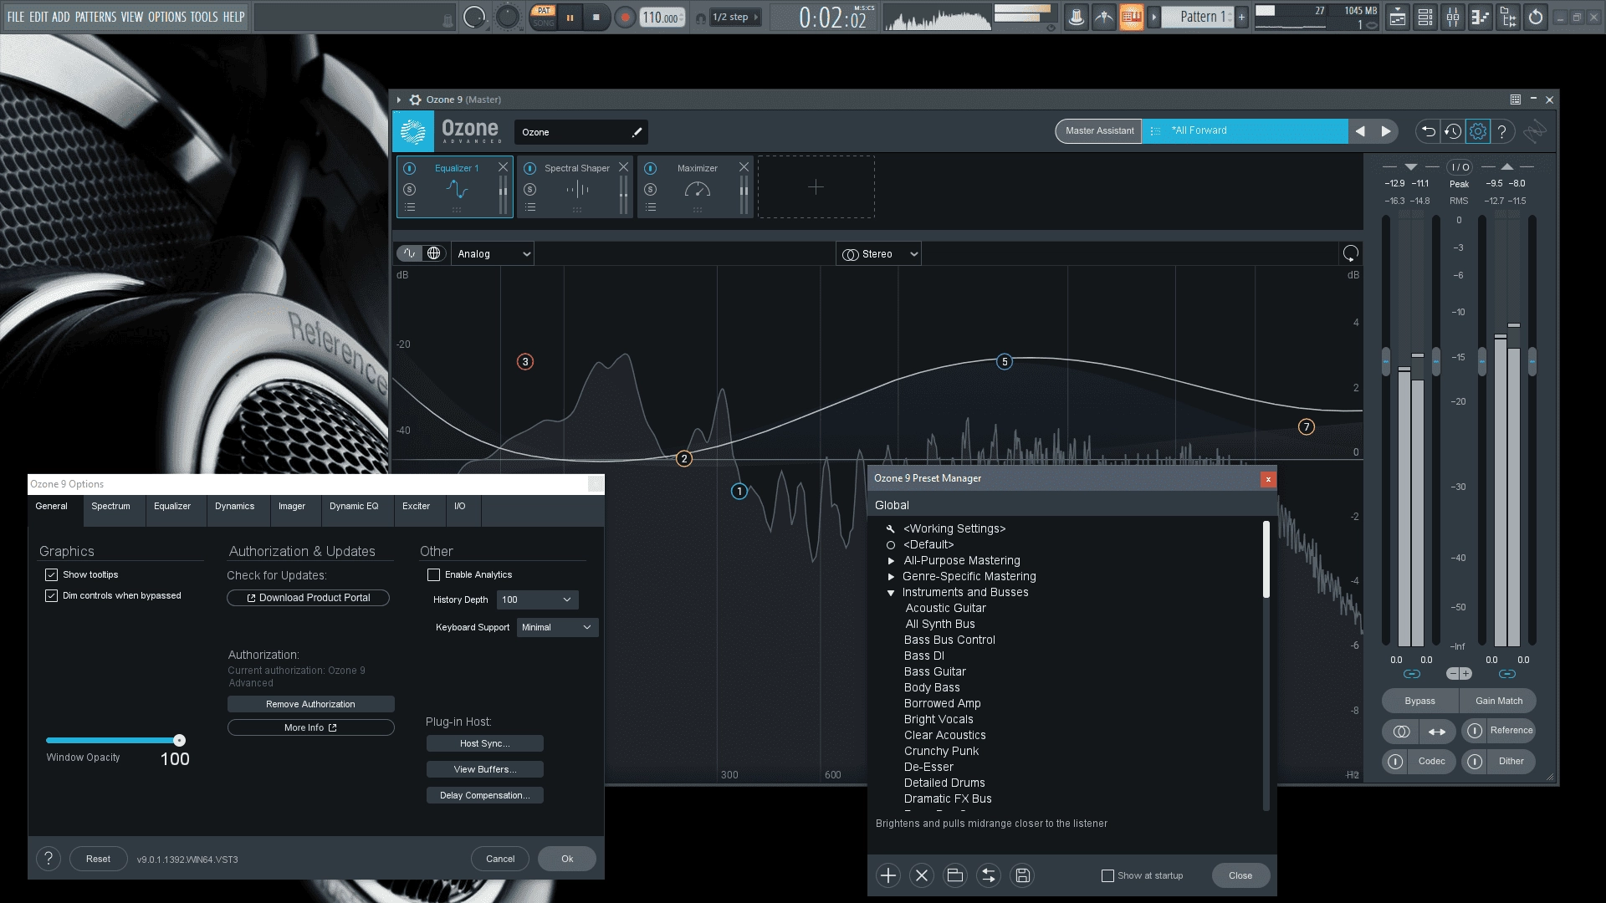Open the Stereo channel mode dropdown

878,254
